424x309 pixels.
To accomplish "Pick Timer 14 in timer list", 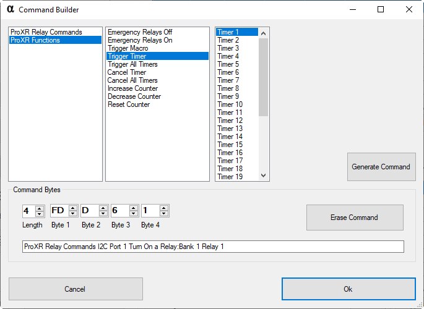I will click(237, 137).
